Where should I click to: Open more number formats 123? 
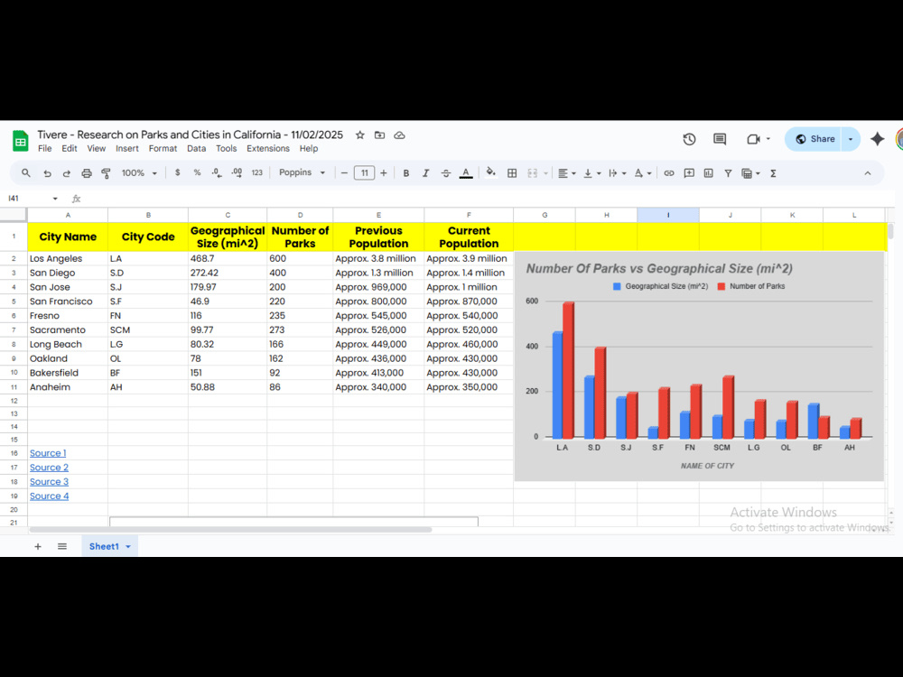(x=256, y=172)
